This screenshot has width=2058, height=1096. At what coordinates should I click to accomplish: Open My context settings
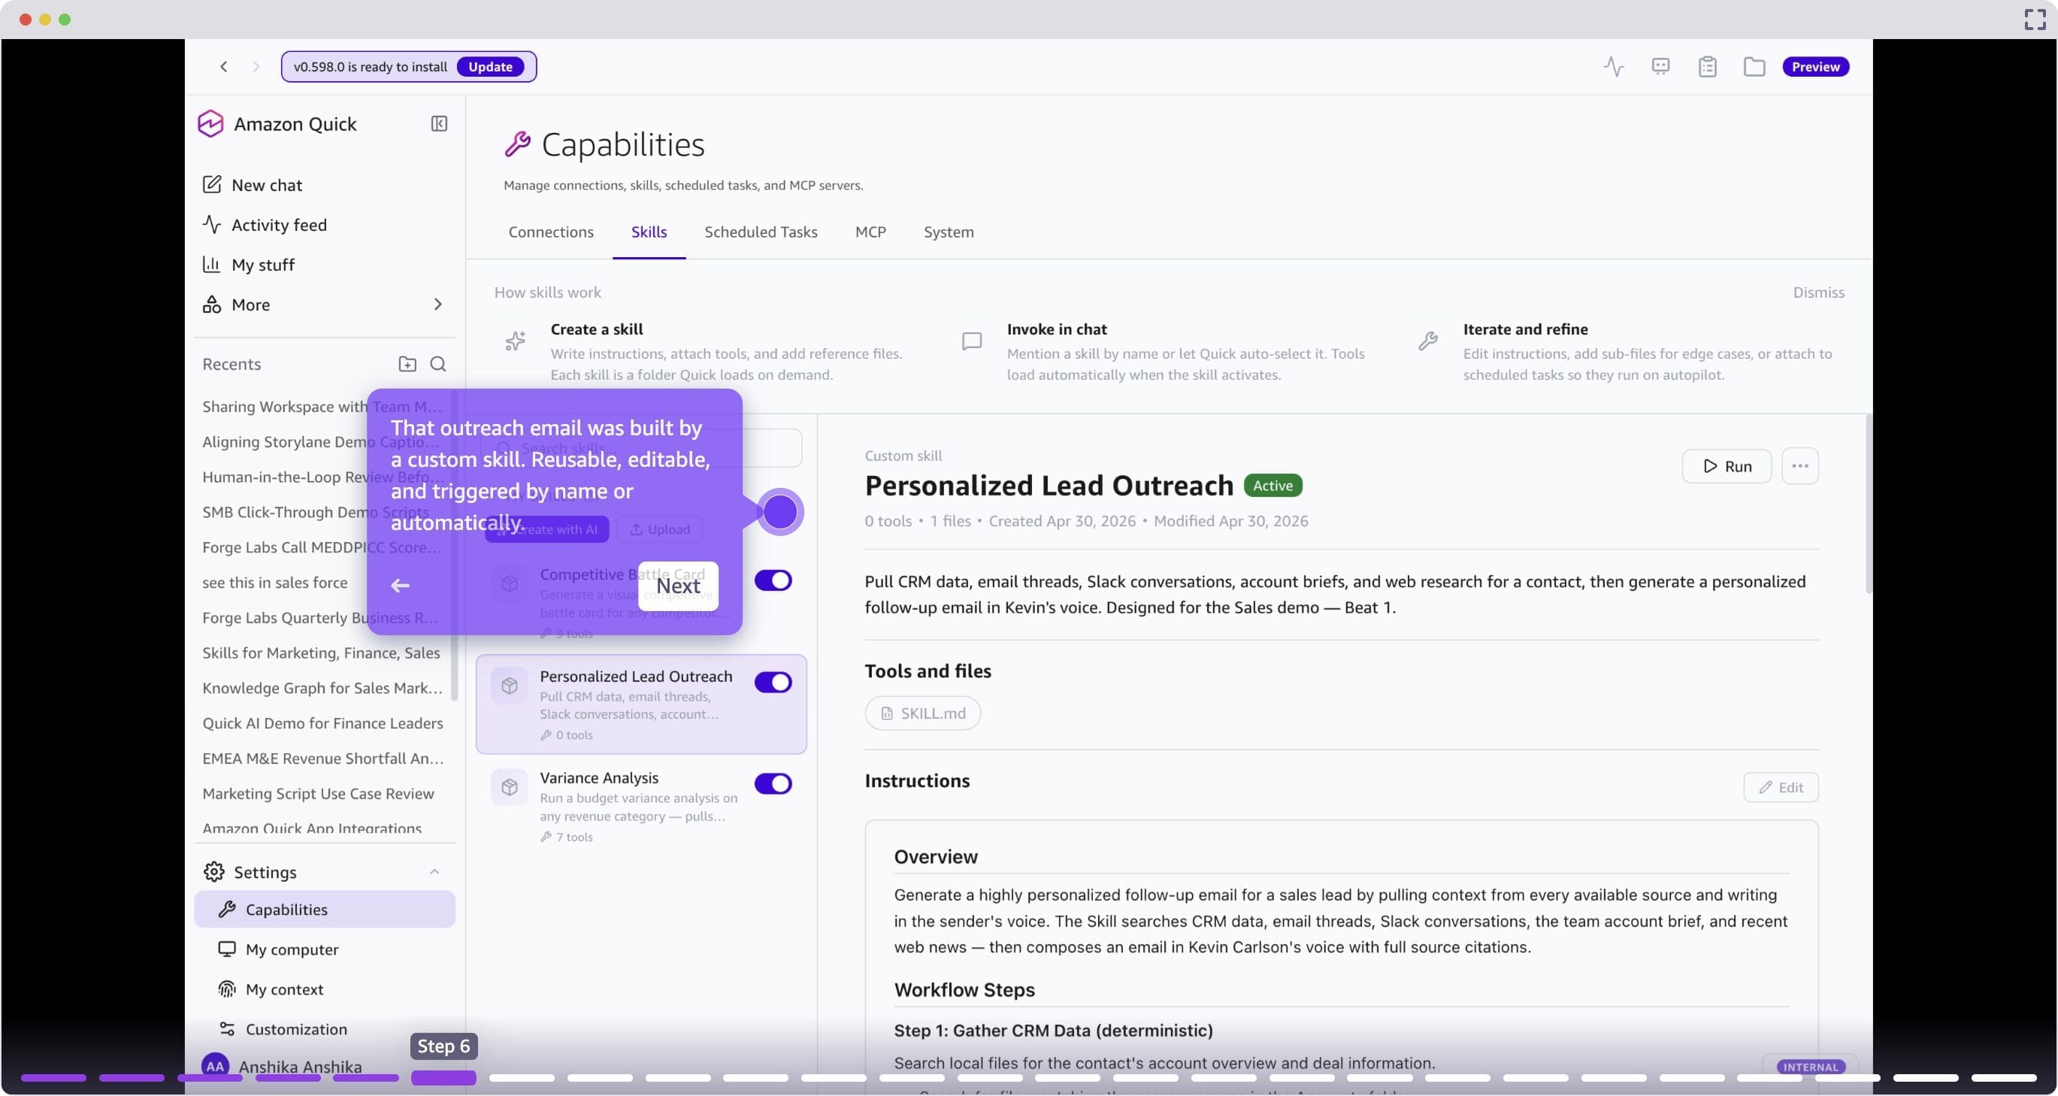(271, 989)
